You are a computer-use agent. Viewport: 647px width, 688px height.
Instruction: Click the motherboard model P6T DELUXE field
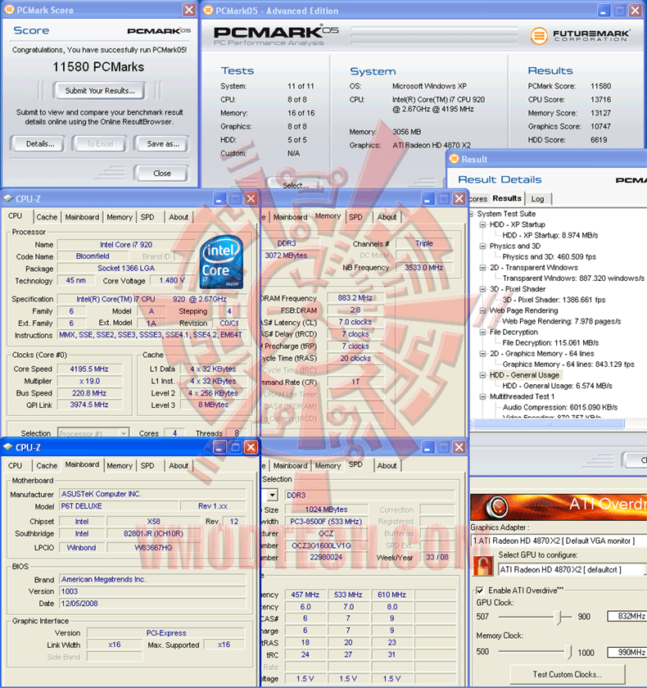[119, 506]
